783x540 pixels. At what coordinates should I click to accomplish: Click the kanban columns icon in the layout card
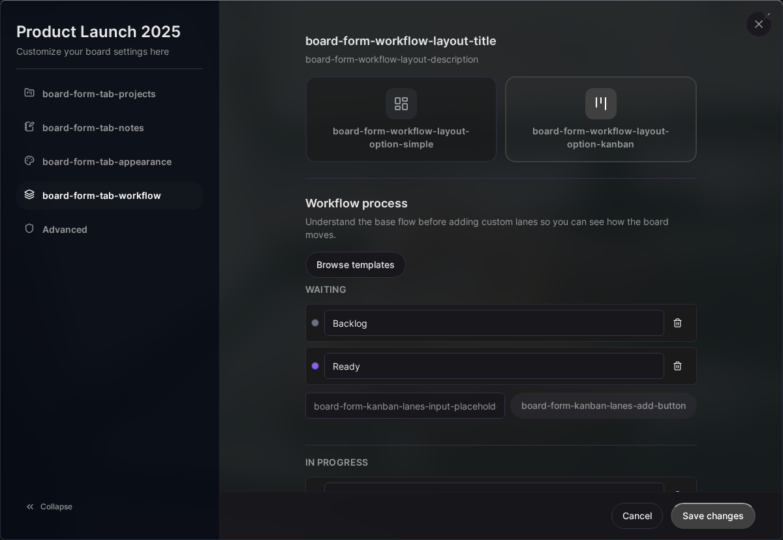(600, 104)
